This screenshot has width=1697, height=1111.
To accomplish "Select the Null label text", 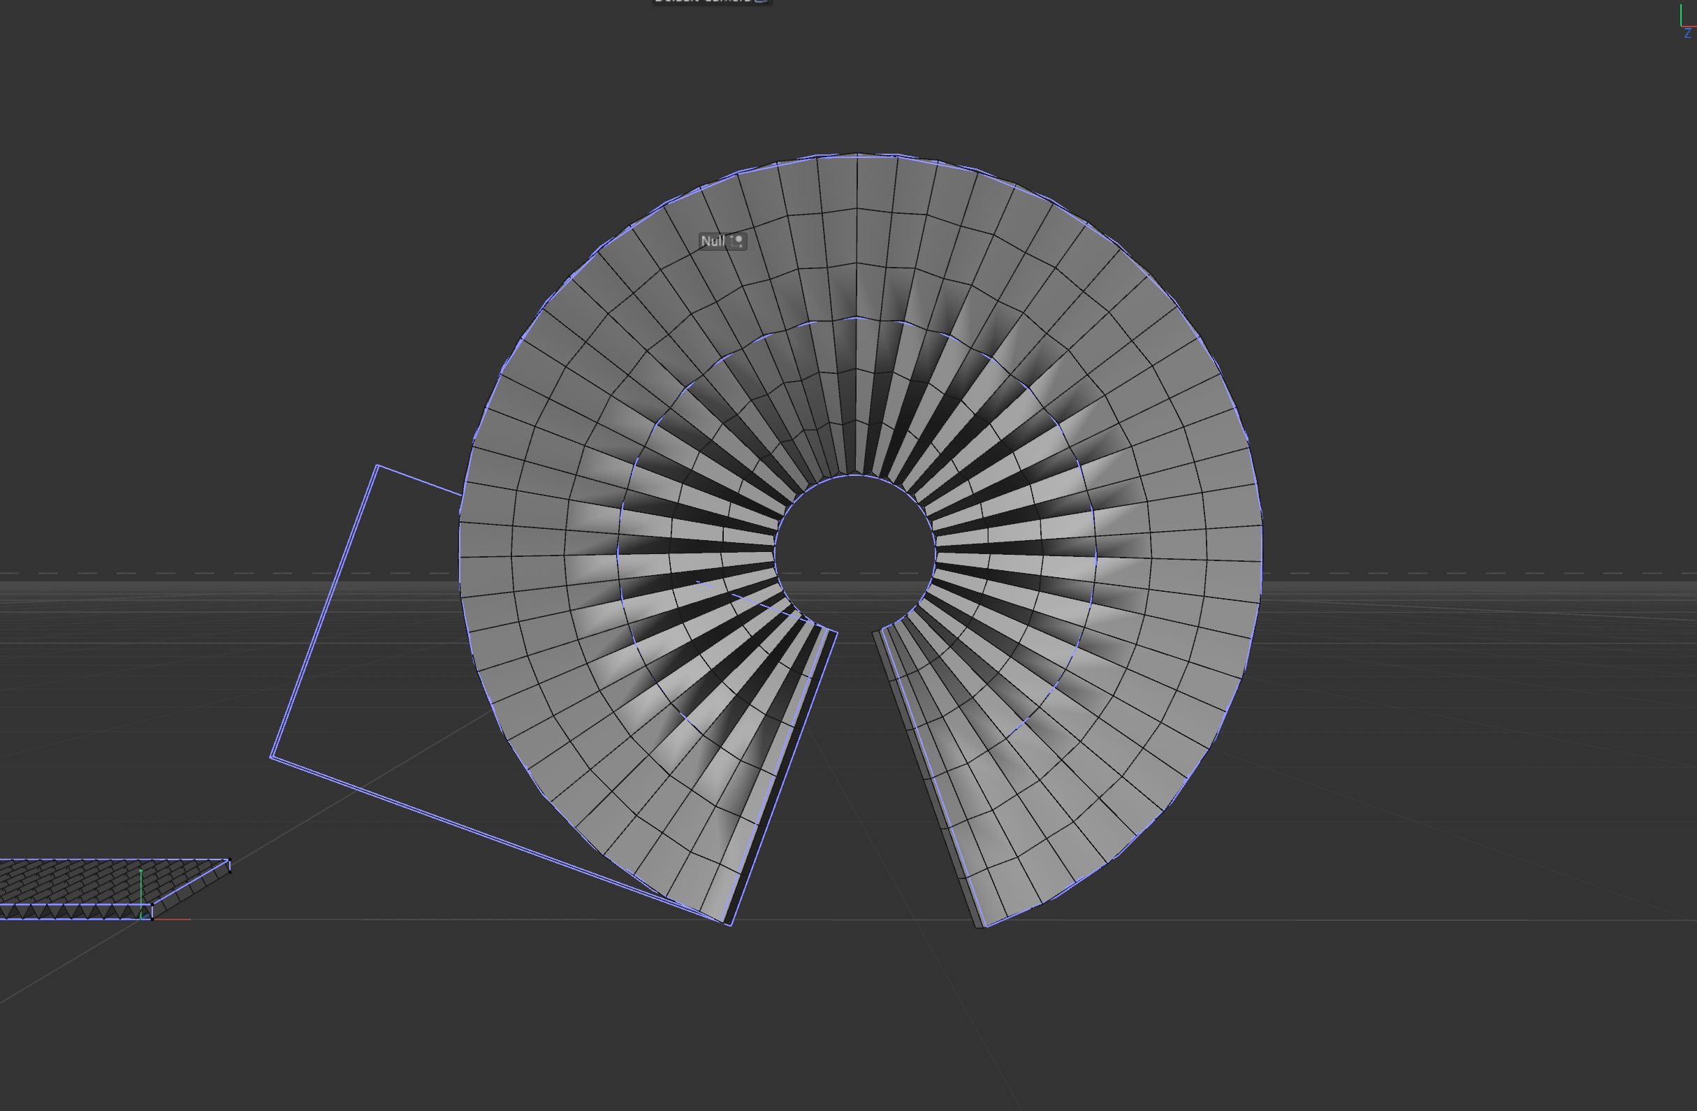I will coord(713,241).
